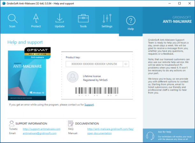
Task: Click Ask for help heading
Action: [x=164, y=132]
